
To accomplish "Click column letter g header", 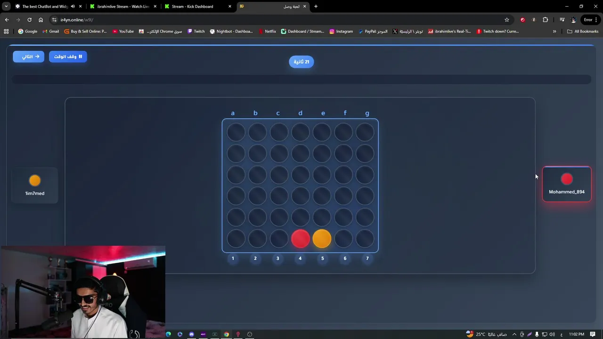I will point(367,113).
